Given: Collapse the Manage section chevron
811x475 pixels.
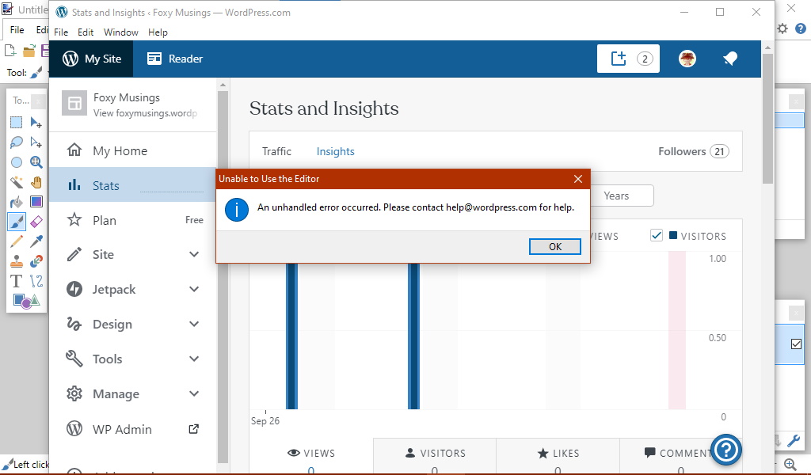Looking at the screenshot, I should click(193, 393).
